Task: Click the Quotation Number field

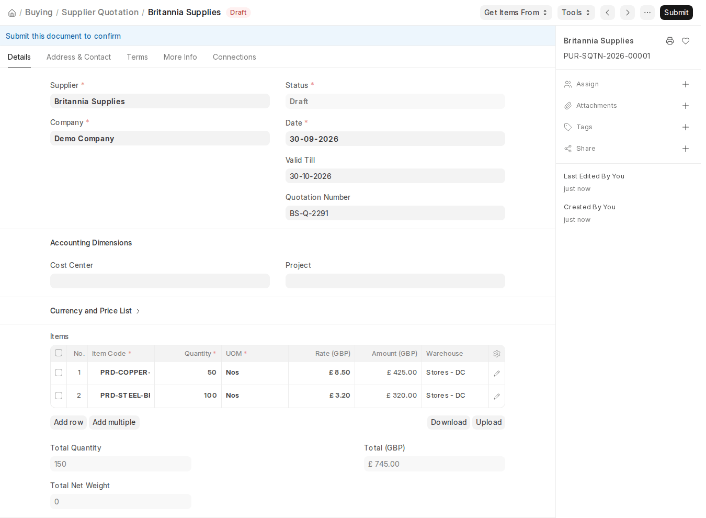Action: coord(395,213)
